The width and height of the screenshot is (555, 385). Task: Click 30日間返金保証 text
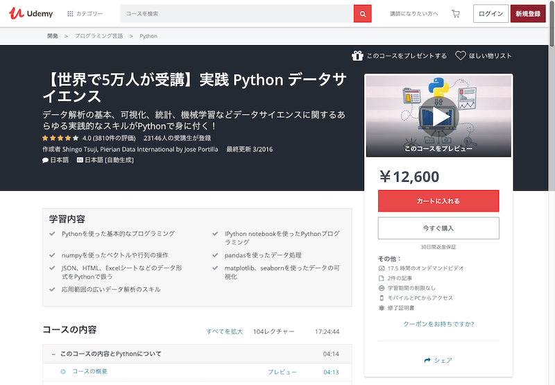point(438,247)
